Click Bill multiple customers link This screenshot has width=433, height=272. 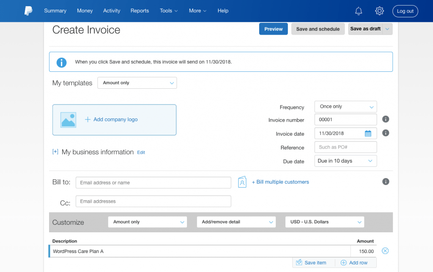280,182
